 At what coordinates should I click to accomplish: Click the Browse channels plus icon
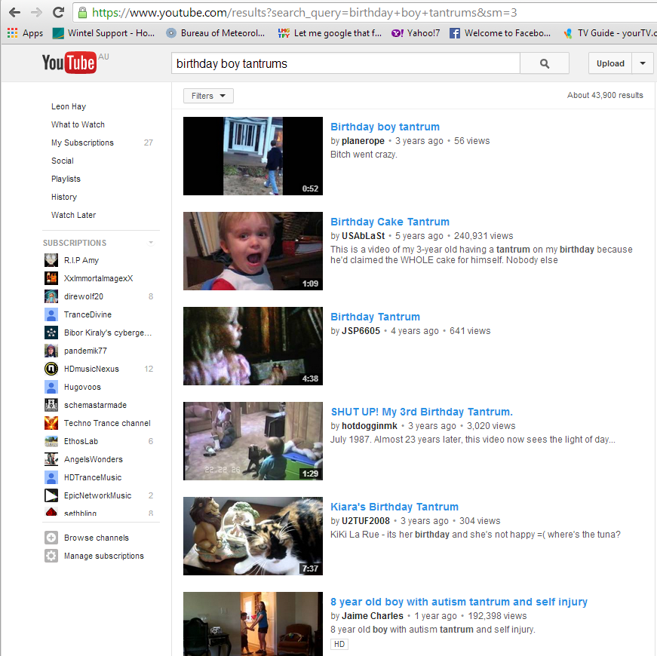(x=51, y=538)
